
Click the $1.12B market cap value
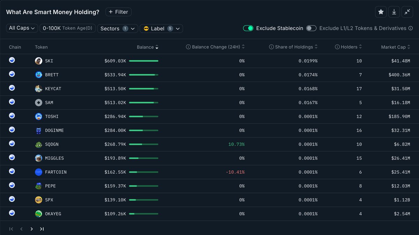(401, 200)
